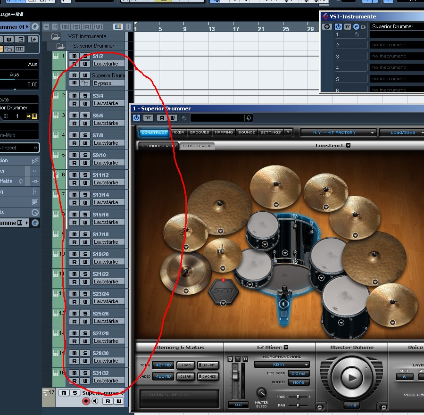This screenshot has width=424, height=415.
Task: Click the keyboard icon on the S3/4 track
Action: (56, 95)
